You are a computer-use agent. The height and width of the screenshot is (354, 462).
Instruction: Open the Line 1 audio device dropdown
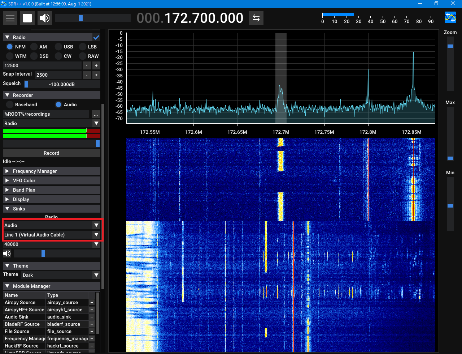tap(52, 235)
